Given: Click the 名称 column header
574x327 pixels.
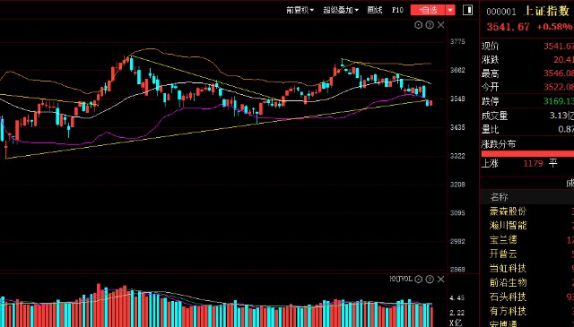Looking at the screenshot, I should point(499,197).
